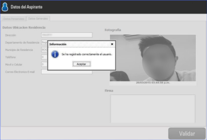Open the Departamento de Residencia dropdown
This screenshot has width=207, height=140.
44,42
